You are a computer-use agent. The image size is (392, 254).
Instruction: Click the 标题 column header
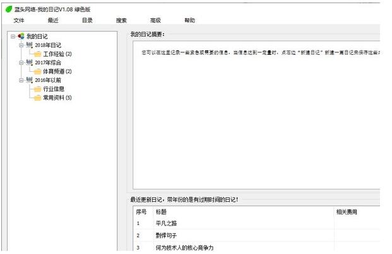pos(161,212)
